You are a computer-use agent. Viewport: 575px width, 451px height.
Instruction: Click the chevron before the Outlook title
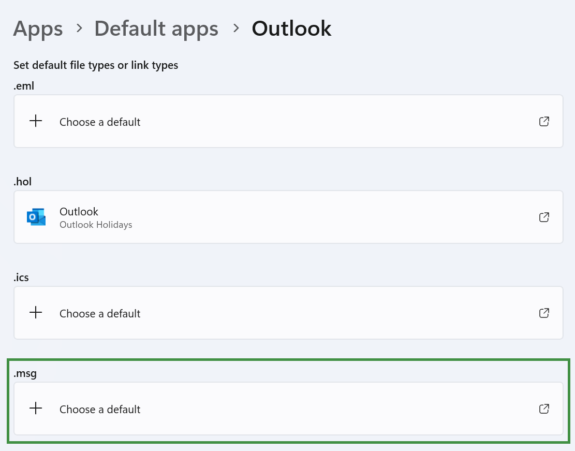tap(236, 28)
